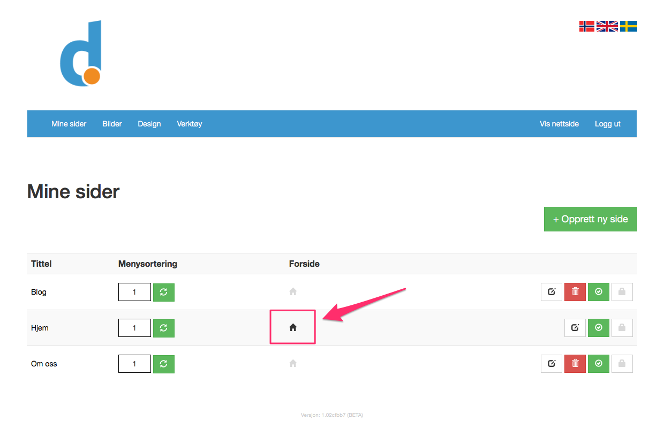
Task: Set Blog as front page via home icon
Action: pos(293,292)
